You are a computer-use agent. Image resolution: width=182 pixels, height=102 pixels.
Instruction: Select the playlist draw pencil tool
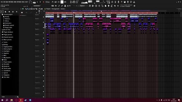pos(26,9)
